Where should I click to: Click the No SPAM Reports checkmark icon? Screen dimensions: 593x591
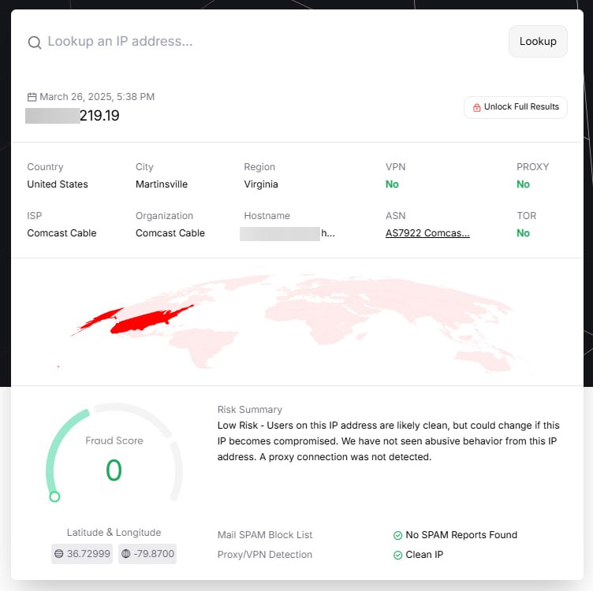click(x=397, y=535)
